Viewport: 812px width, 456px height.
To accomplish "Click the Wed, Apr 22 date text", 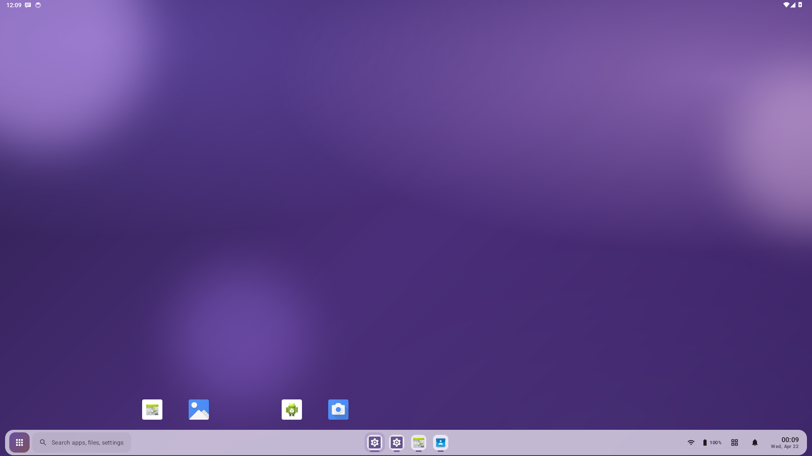I will (x=785, y=447).
